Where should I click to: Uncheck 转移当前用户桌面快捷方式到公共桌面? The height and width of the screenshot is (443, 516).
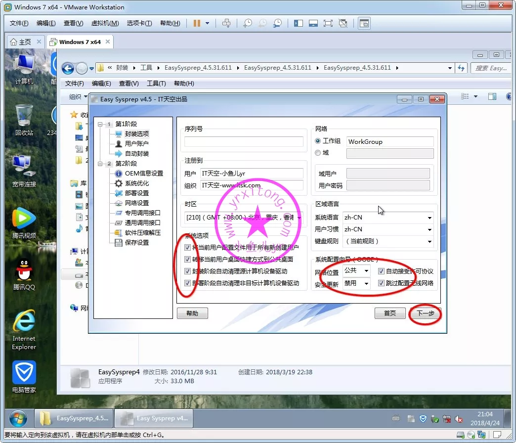[x=187, y=259]
